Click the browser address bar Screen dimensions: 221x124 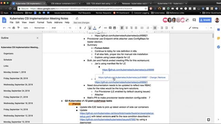[x=83, y=9]
